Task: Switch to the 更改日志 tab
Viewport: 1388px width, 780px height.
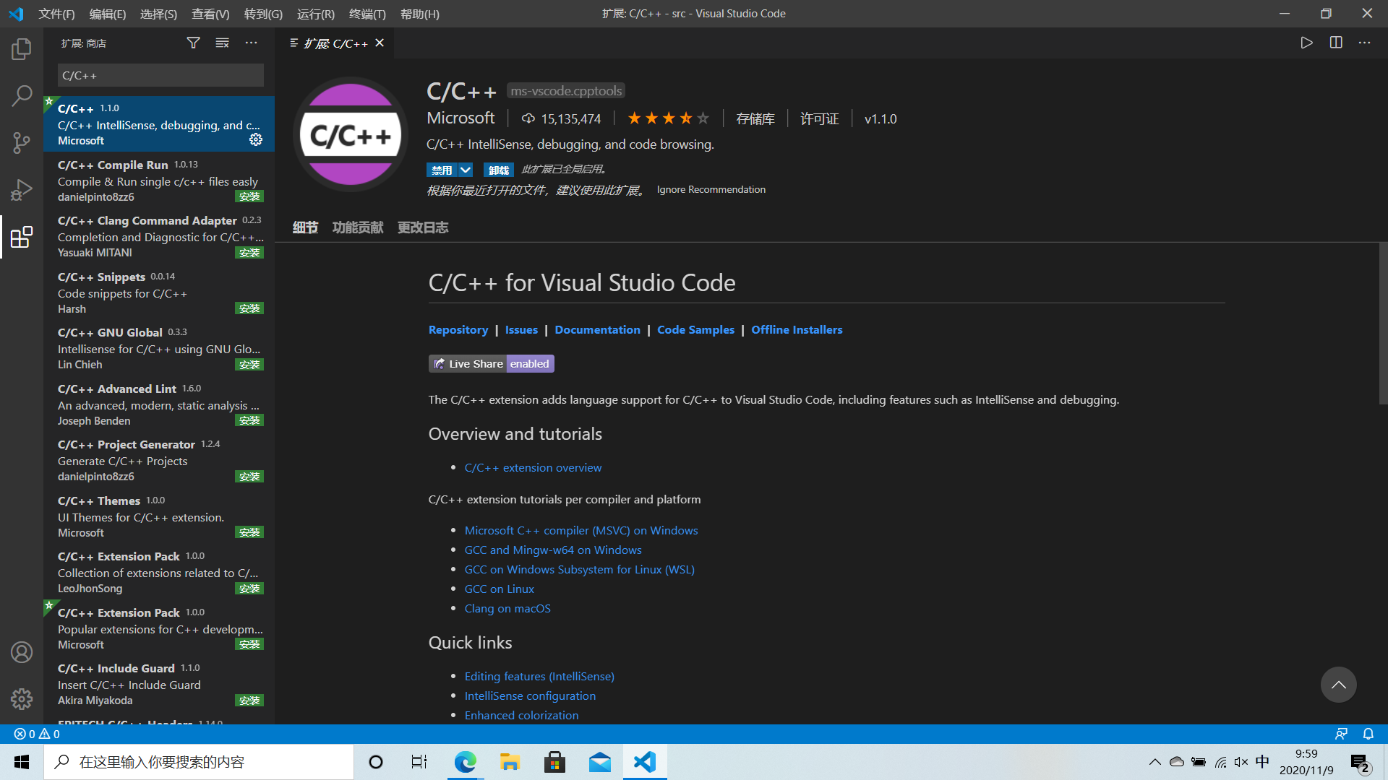Action: [x=423, y=227]
